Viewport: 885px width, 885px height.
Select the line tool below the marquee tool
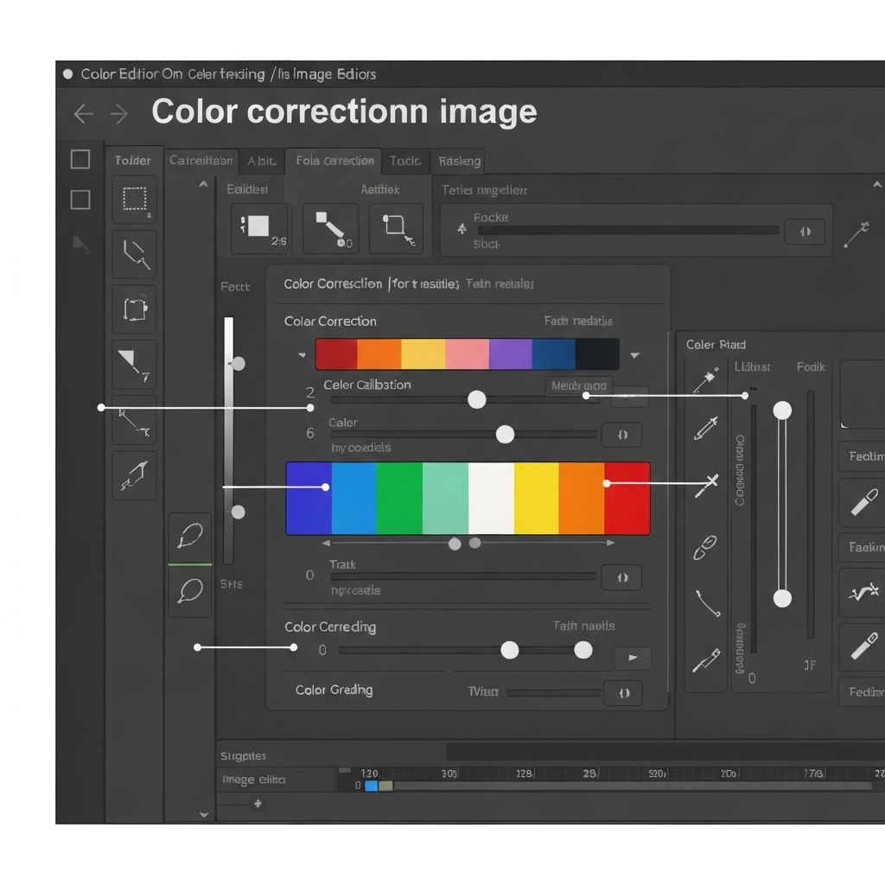tap(135, 254)
